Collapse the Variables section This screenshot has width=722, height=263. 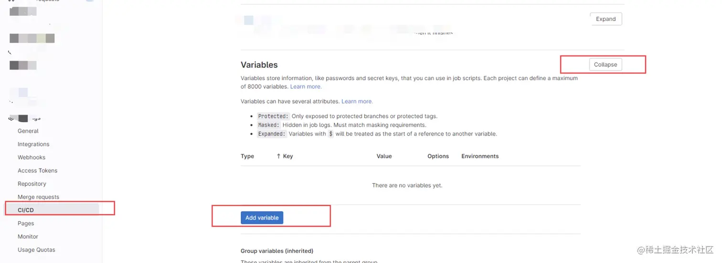[605, 64]
